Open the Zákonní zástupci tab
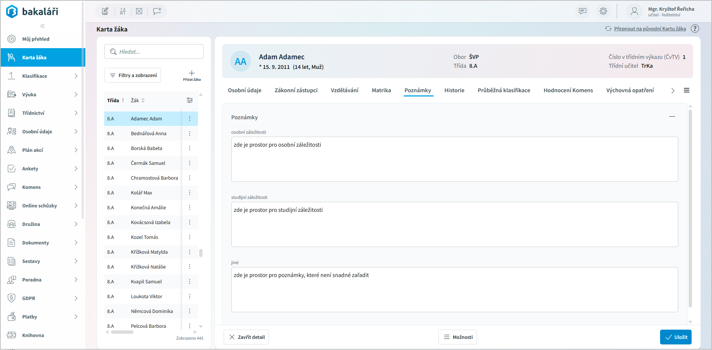 (x=296, y=90)
